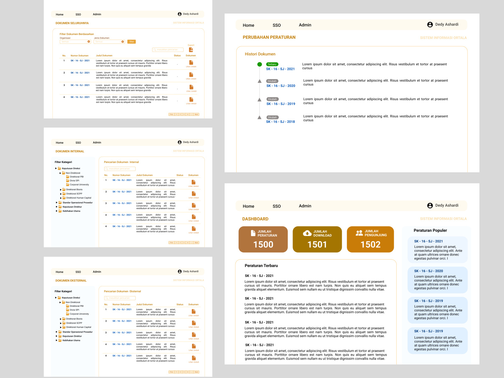Viewport: 504px width, 378px height.
Task: Select SSO menu on Dashboard screen
Action: pos(277,206)
